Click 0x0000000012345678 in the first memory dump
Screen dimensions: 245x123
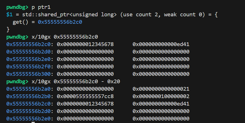85,44
